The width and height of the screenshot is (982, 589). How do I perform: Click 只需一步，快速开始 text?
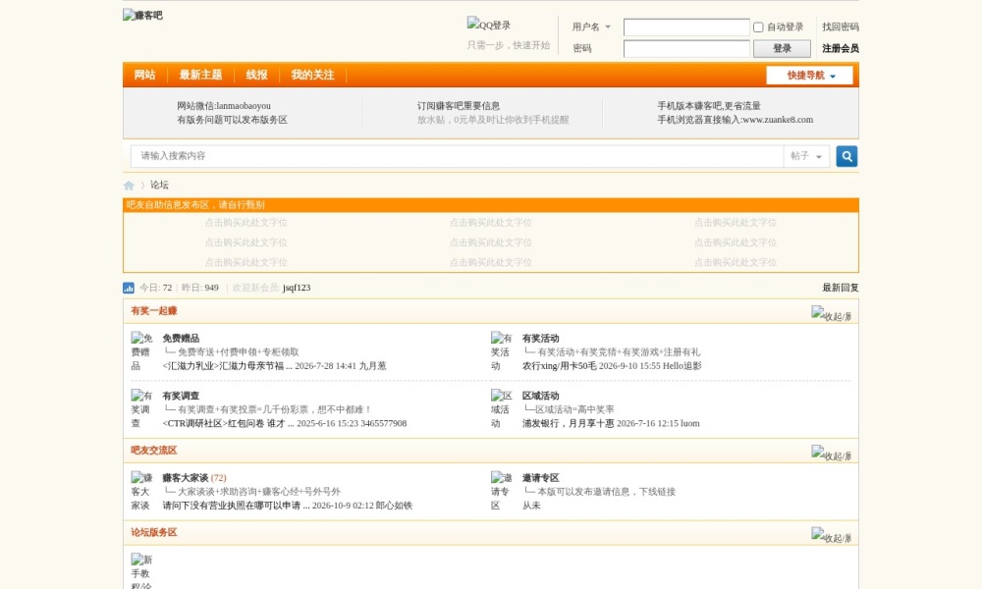(x=509, y=46)
